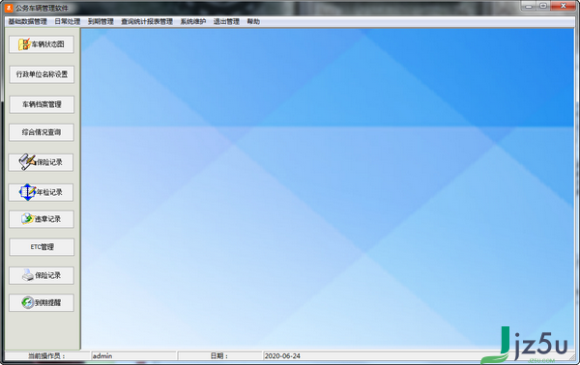Open the 查询统计报表管理 menu
580x365 pixels.
(x=147, y=22)
